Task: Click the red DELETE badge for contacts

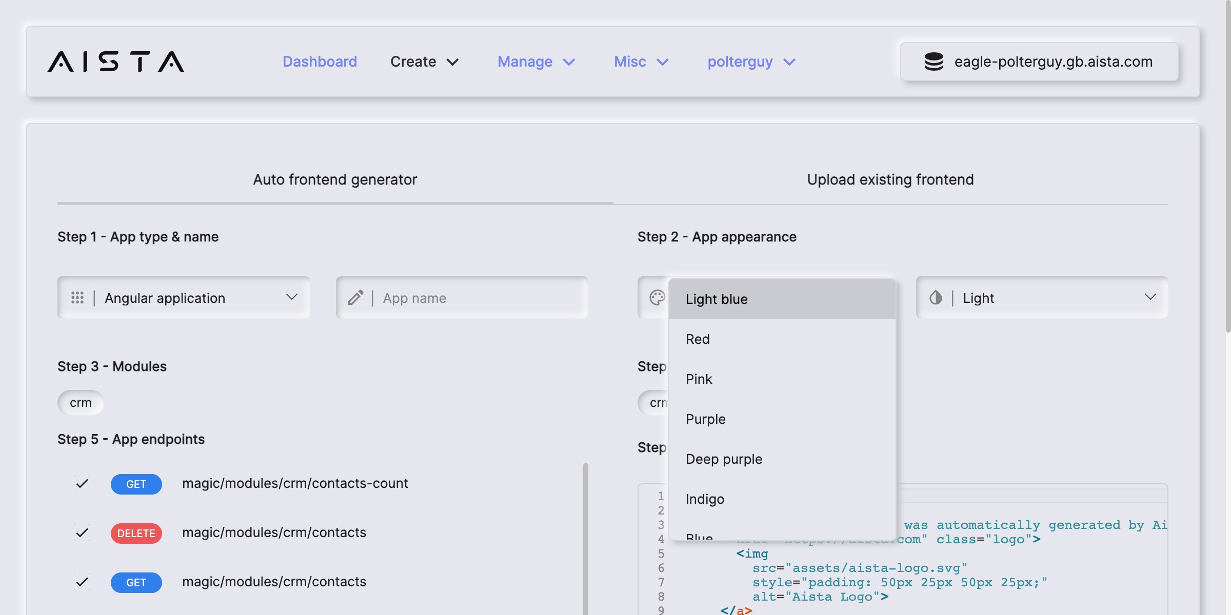Action: tap(136, 534)
